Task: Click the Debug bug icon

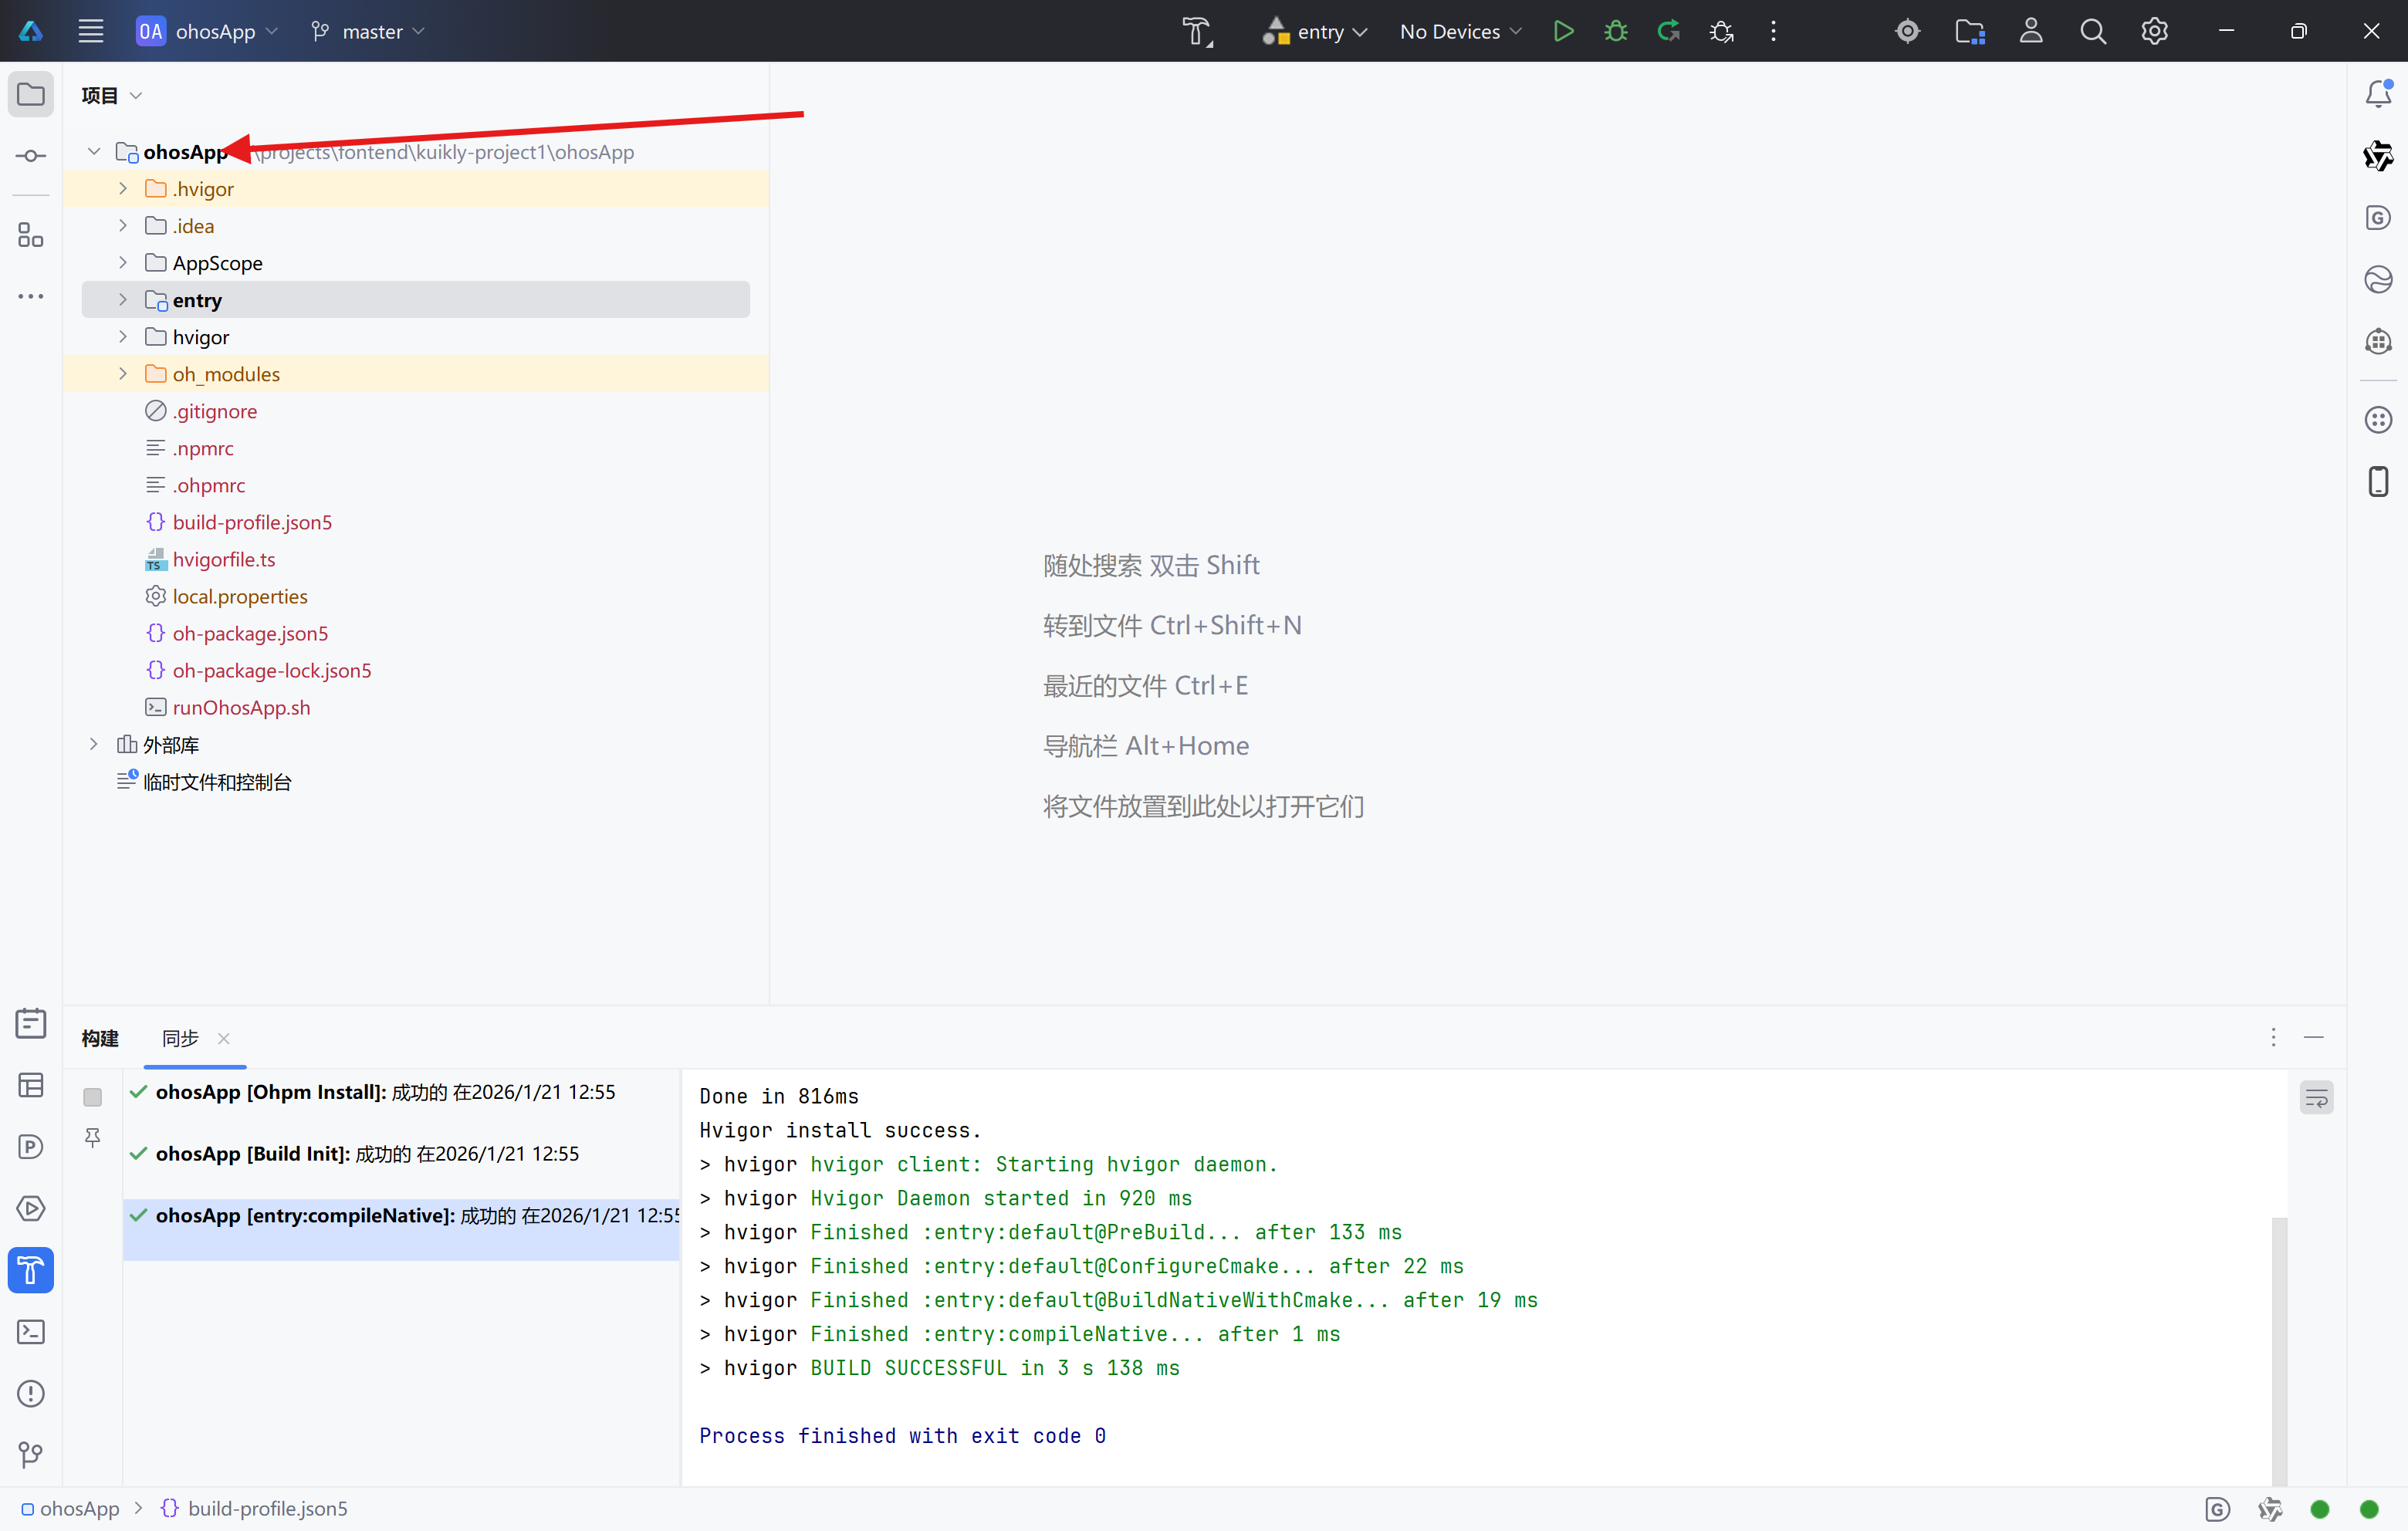Action: click(x=1615, y=31)
